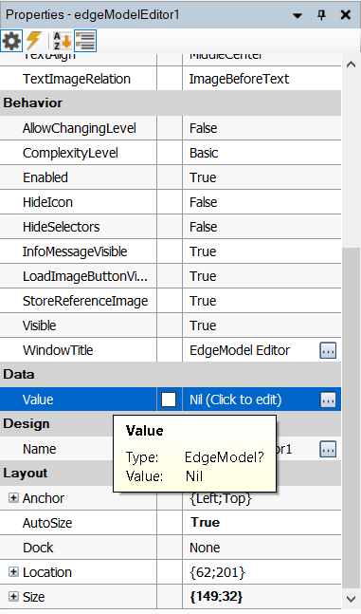Pin the Properties panel

[x=321, y=15]
